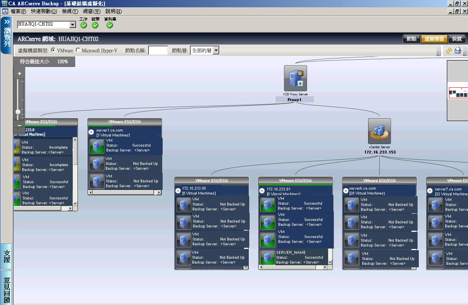Click the vCenter Server 172.16.233.153 icon
The height and width of the screenshot is (305, 468).
pos(379,132)
